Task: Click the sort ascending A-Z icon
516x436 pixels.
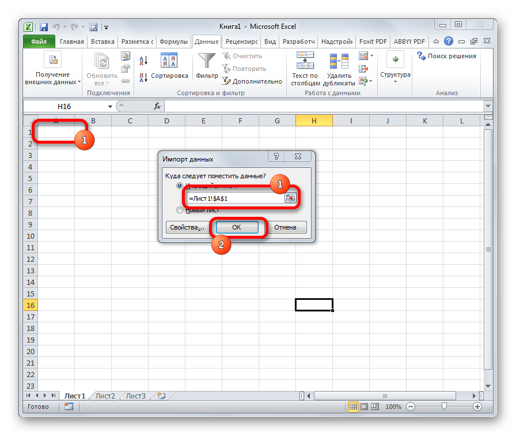Action: coord(143,60)
